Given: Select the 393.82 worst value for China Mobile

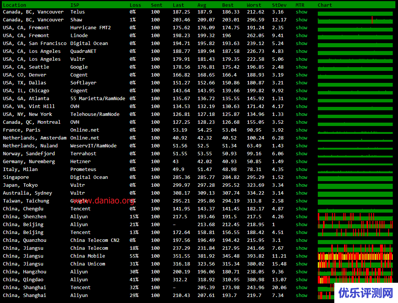Looking at the screenshot, I should (256, 256).
